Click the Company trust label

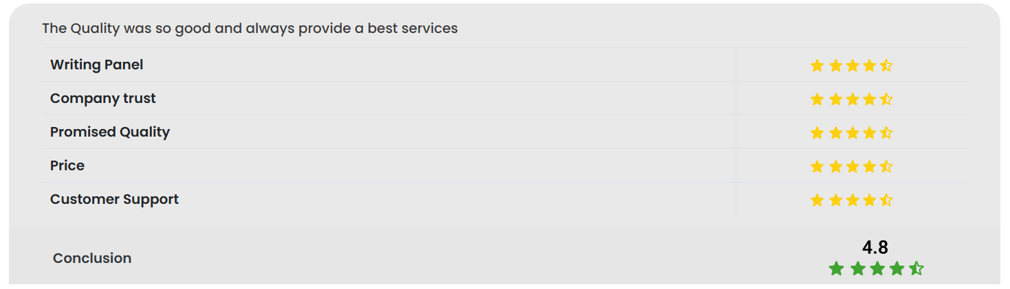click(102, 98)
